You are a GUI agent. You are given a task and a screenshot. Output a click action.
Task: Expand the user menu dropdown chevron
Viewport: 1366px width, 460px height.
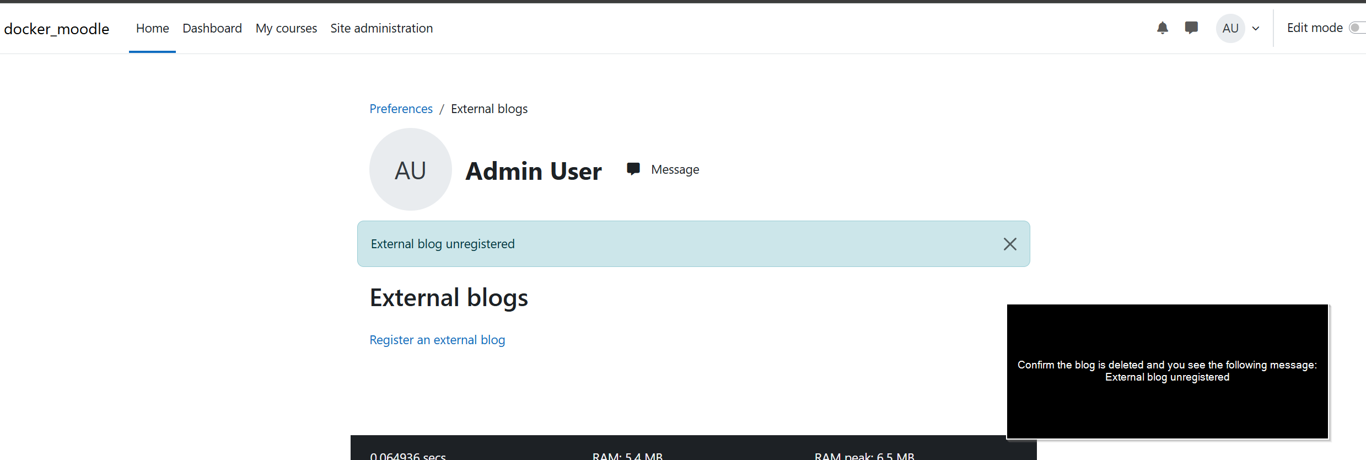1256,29
